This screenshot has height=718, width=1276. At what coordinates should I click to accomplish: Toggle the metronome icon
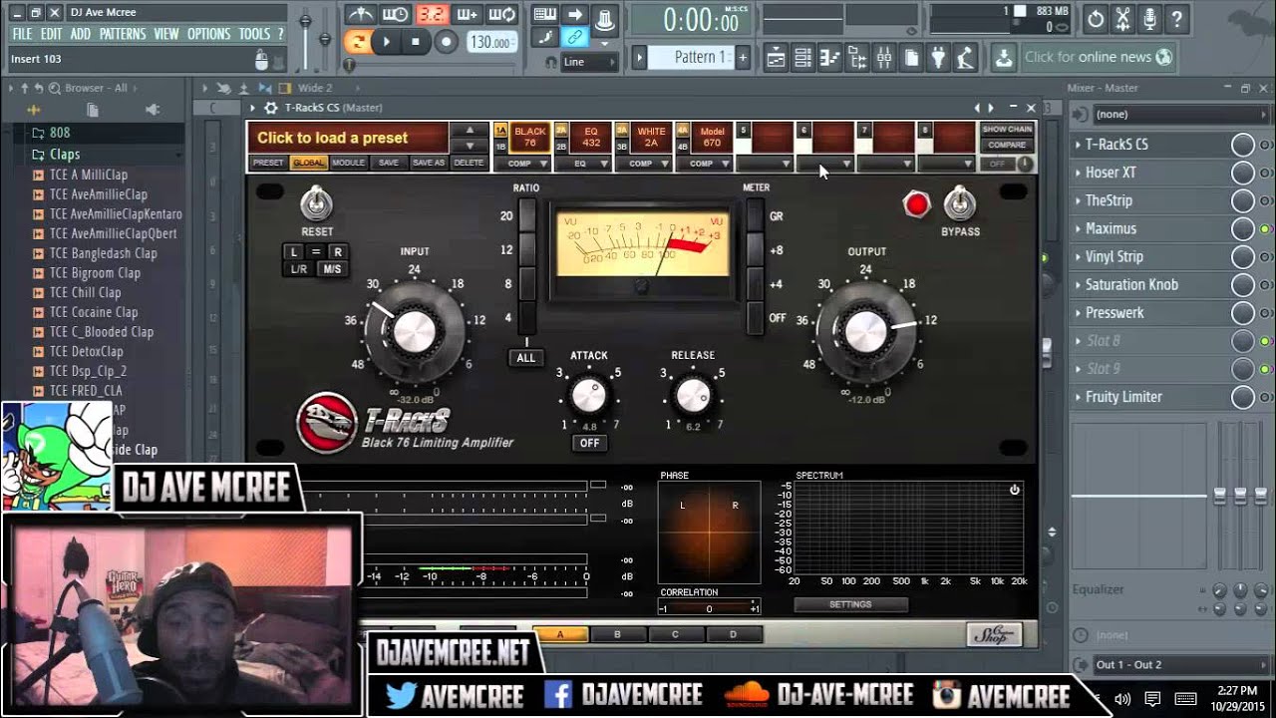coord(360,14)
